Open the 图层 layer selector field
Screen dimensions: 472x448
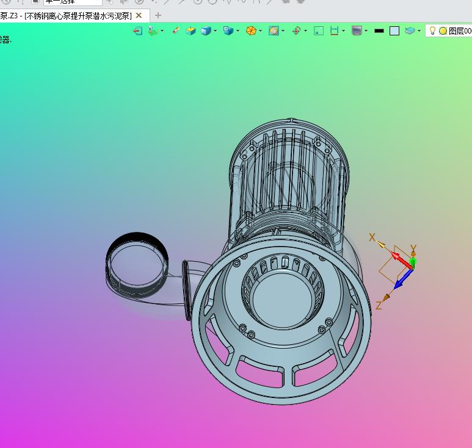click(x=449, y=31)
